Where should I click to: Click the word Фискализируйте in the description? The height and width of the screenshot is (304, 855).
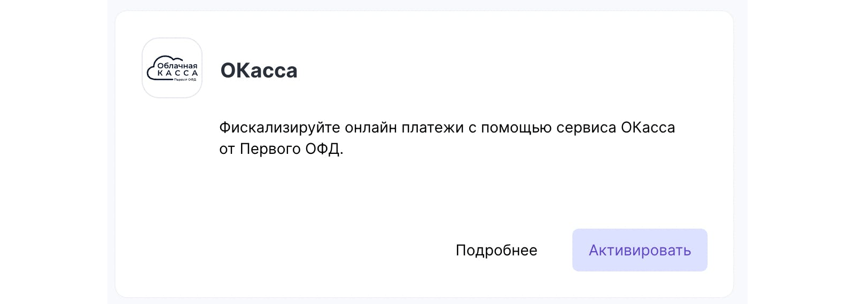pyautogui.click(x=280, y=128)
